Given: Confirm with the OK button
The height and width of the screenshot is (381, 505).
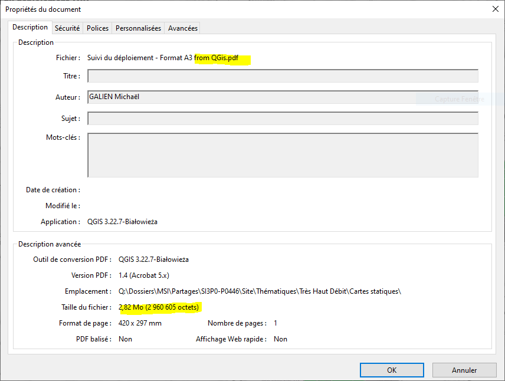Looking at the screenshot, I should click(x=391, y=370).
